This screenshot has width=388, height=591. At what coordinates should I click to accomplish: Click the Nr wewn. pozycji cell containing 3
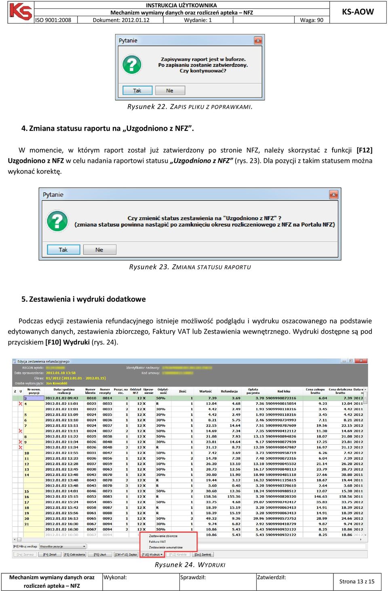point(34,398)
